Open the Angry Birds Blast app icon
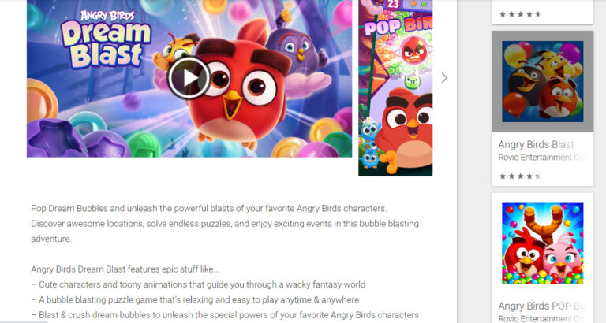606x323 pixels. coord(543,81)
